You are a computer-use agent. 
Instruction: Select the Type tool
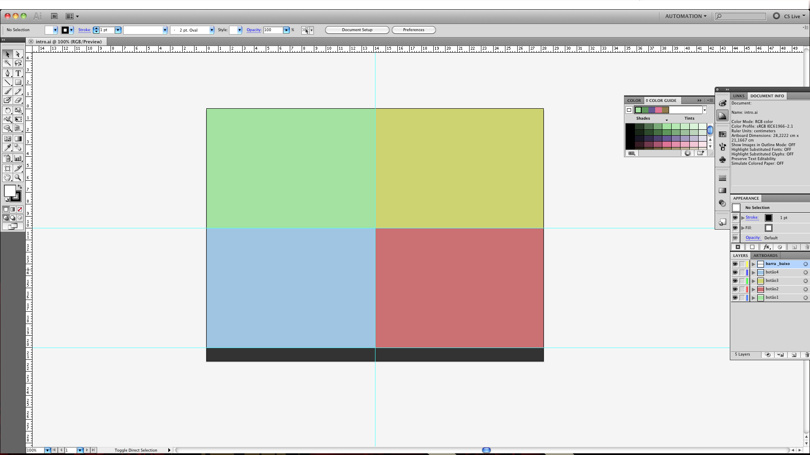click(18, 73)
